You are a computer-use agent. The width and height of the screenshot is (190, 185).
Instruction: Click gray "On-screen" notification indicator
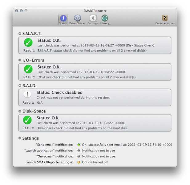click(79, 156)
